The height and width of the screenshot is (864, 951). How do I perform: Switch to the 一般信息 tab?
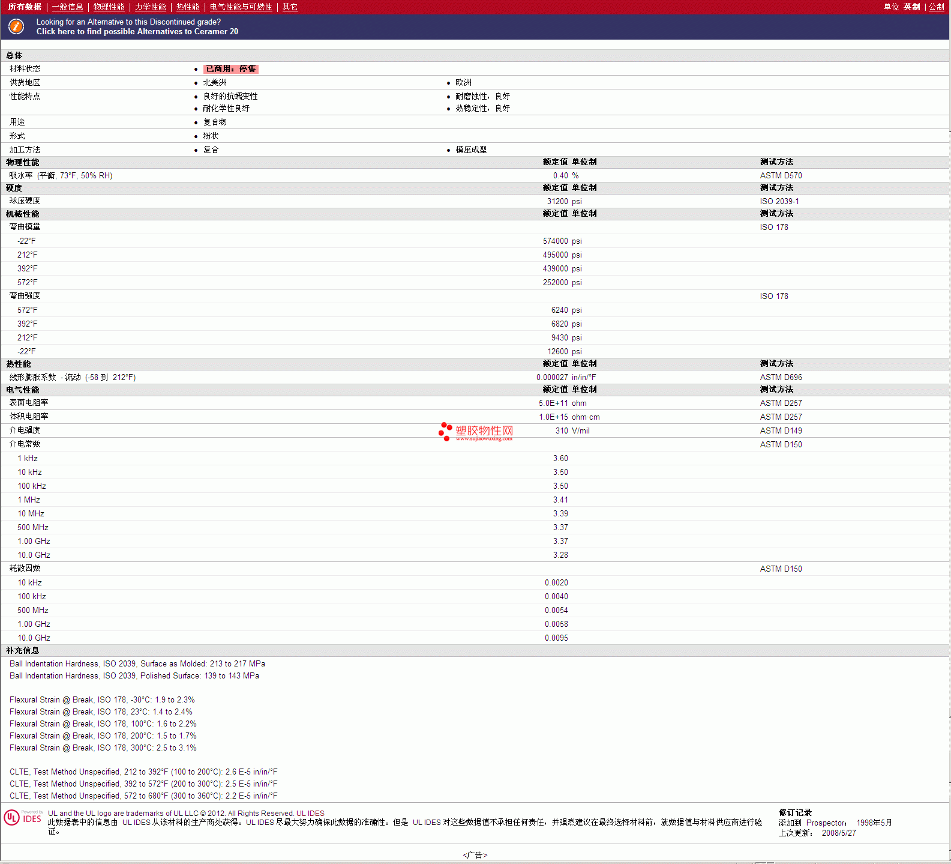(67, 7)
